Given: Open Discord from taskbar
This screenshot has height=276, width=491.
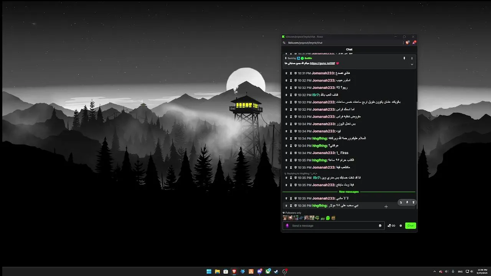Looking at the screenshot, I should (260, 271).
